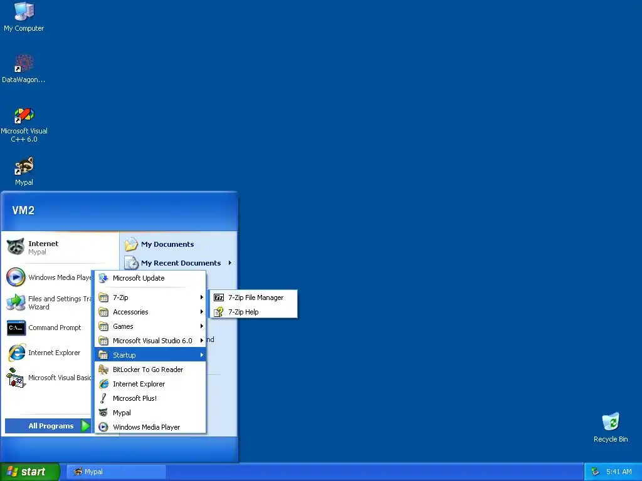Open Microsoft Visual Basic entry
The image size is (642, 481).
48,378
